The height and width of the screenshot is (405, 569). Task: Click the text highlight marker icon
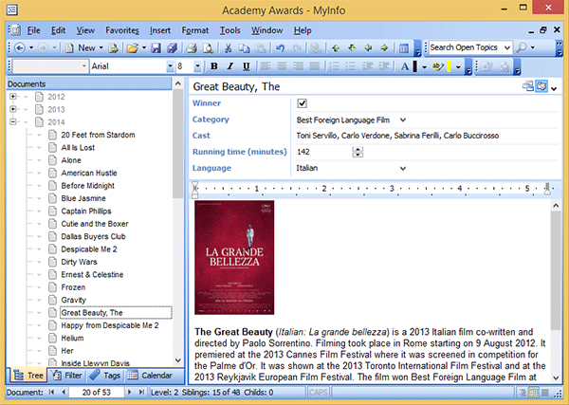coord(437,66)
